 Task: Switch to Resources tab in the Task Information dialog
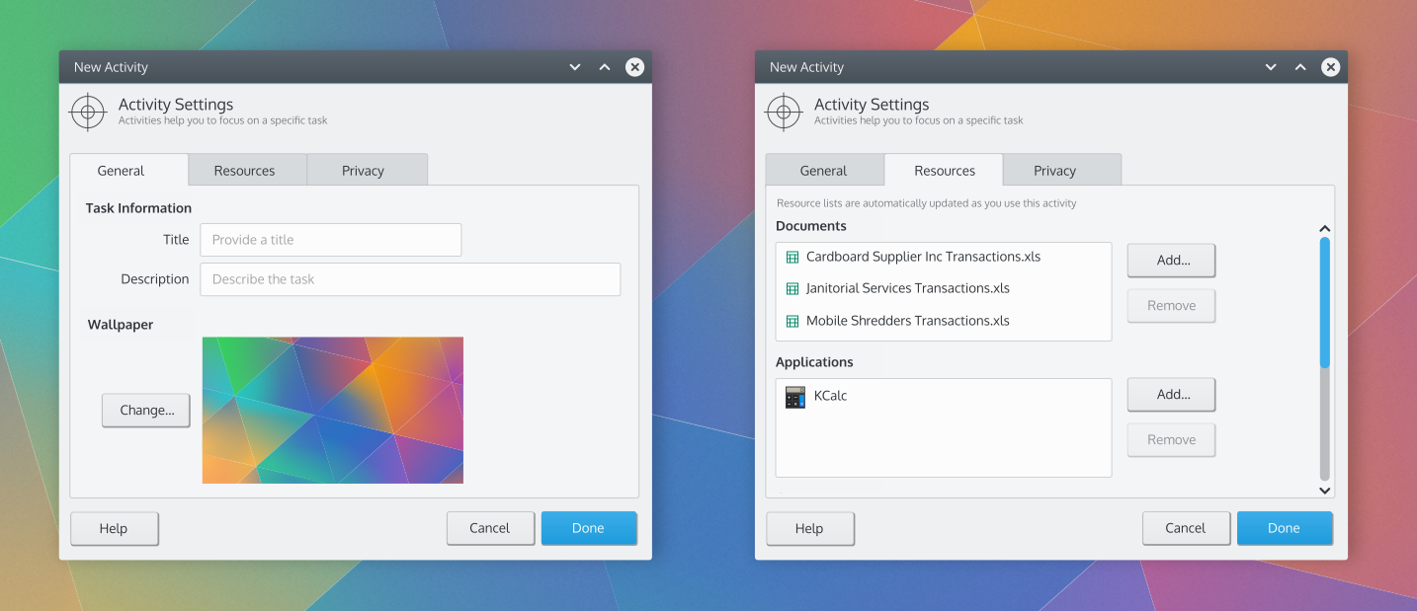point(245,171)
